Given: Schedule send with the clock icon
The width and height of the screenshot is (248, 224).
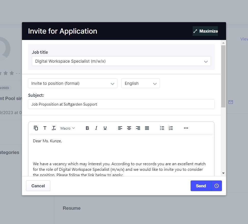Looking at the screenshot, I should pyautogui.click(x=217, y=186).
